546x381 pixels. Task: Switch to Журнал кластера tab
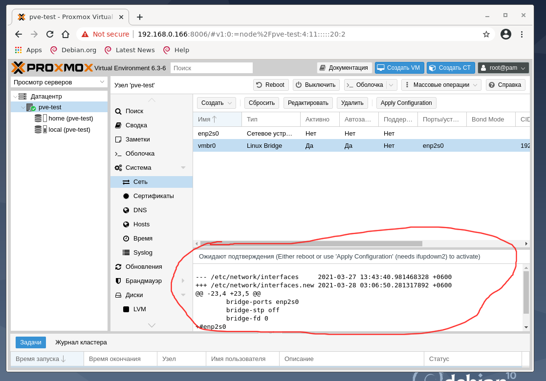[81, 342]
